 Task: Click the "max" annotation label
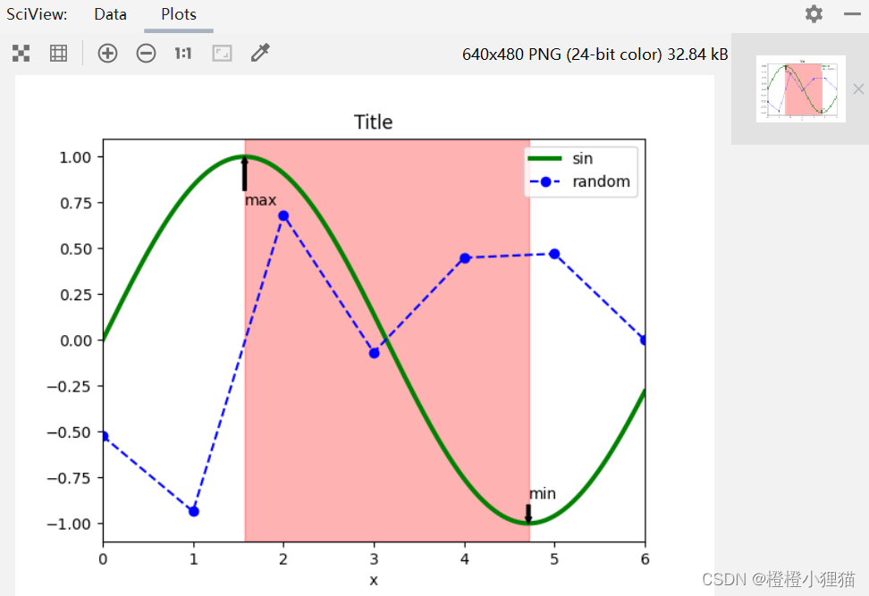coord(261,200)
